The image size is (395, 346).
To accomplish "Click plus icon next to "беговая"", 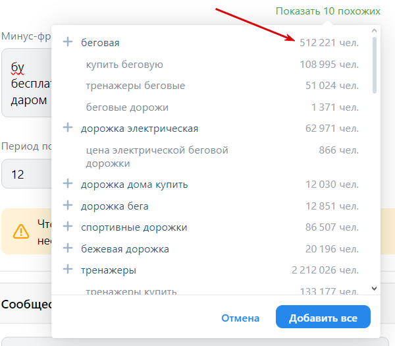I will point(67,42).
